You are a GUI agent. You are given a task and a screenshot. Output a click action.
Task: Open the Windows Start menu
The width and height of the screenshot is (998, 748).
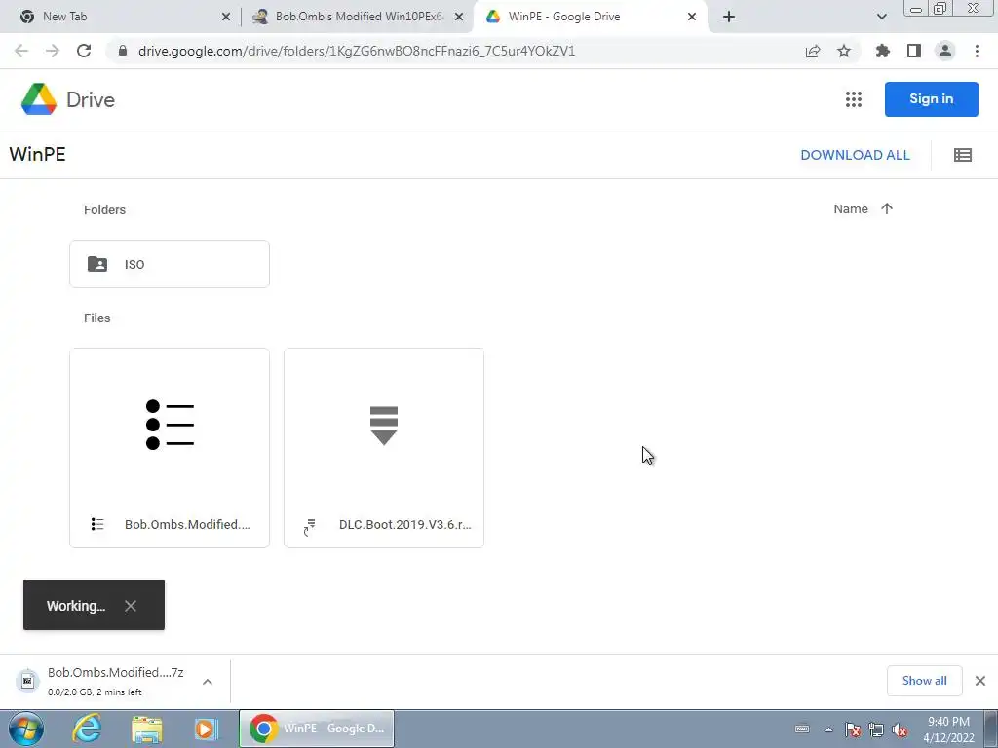26,729
